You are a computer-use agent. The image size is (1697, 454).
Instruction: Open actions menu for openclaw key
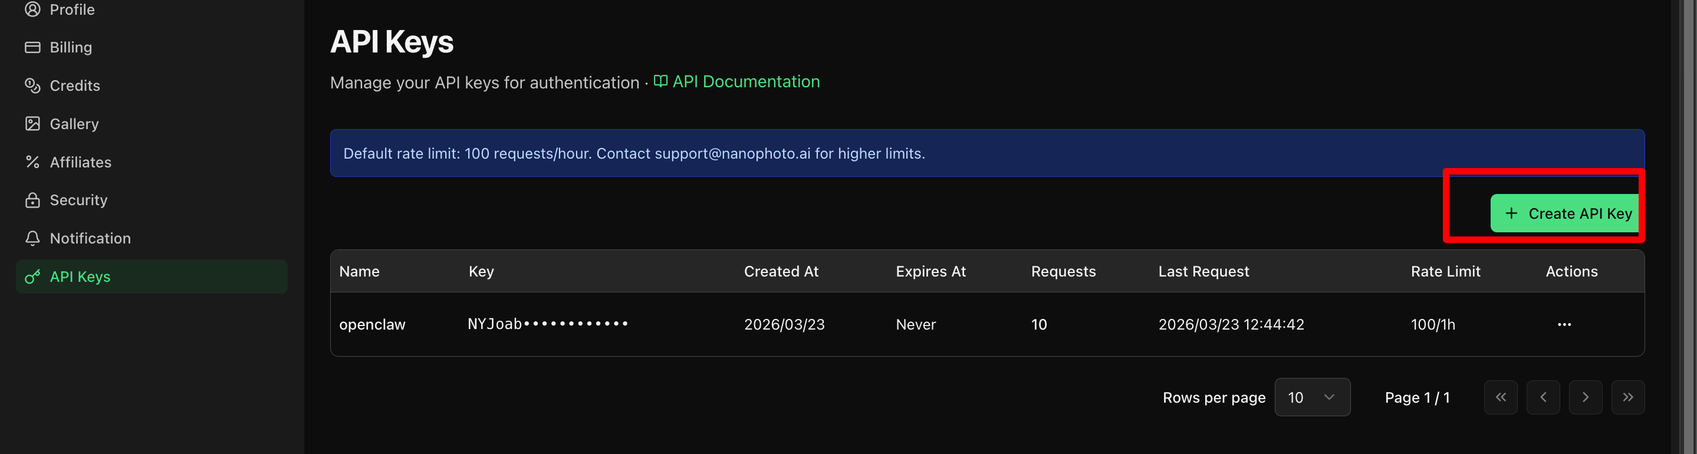coord(1564,324)
